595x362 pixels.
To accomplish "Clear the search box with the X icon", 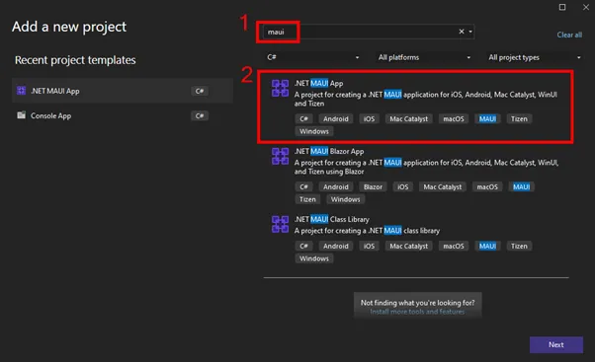I will click(x=462, y=32).
